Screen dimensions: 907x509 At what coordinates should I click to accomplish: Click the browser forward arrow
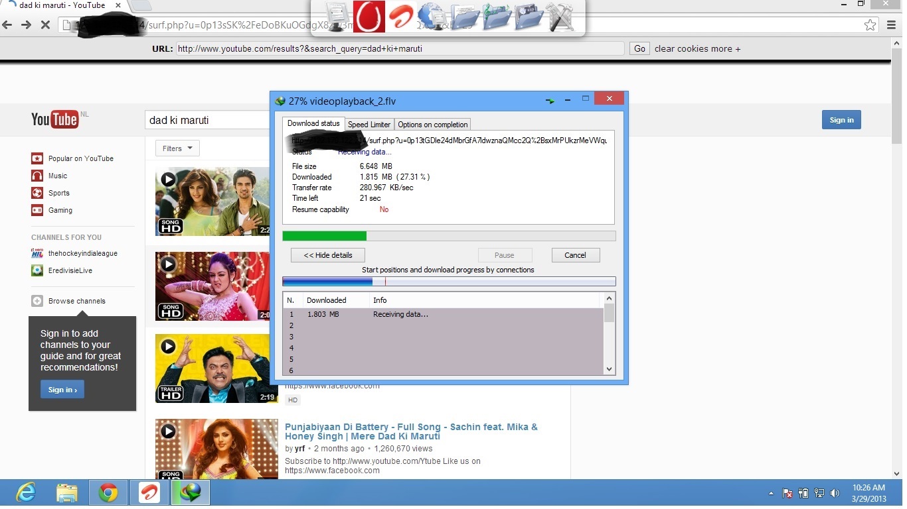click(26, 25)
